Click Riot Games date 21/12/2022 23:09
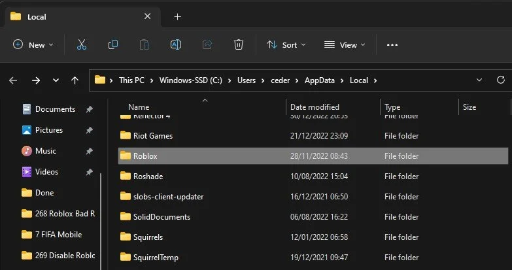This screenshot has height=270, width=512. (x=318, y=136)
